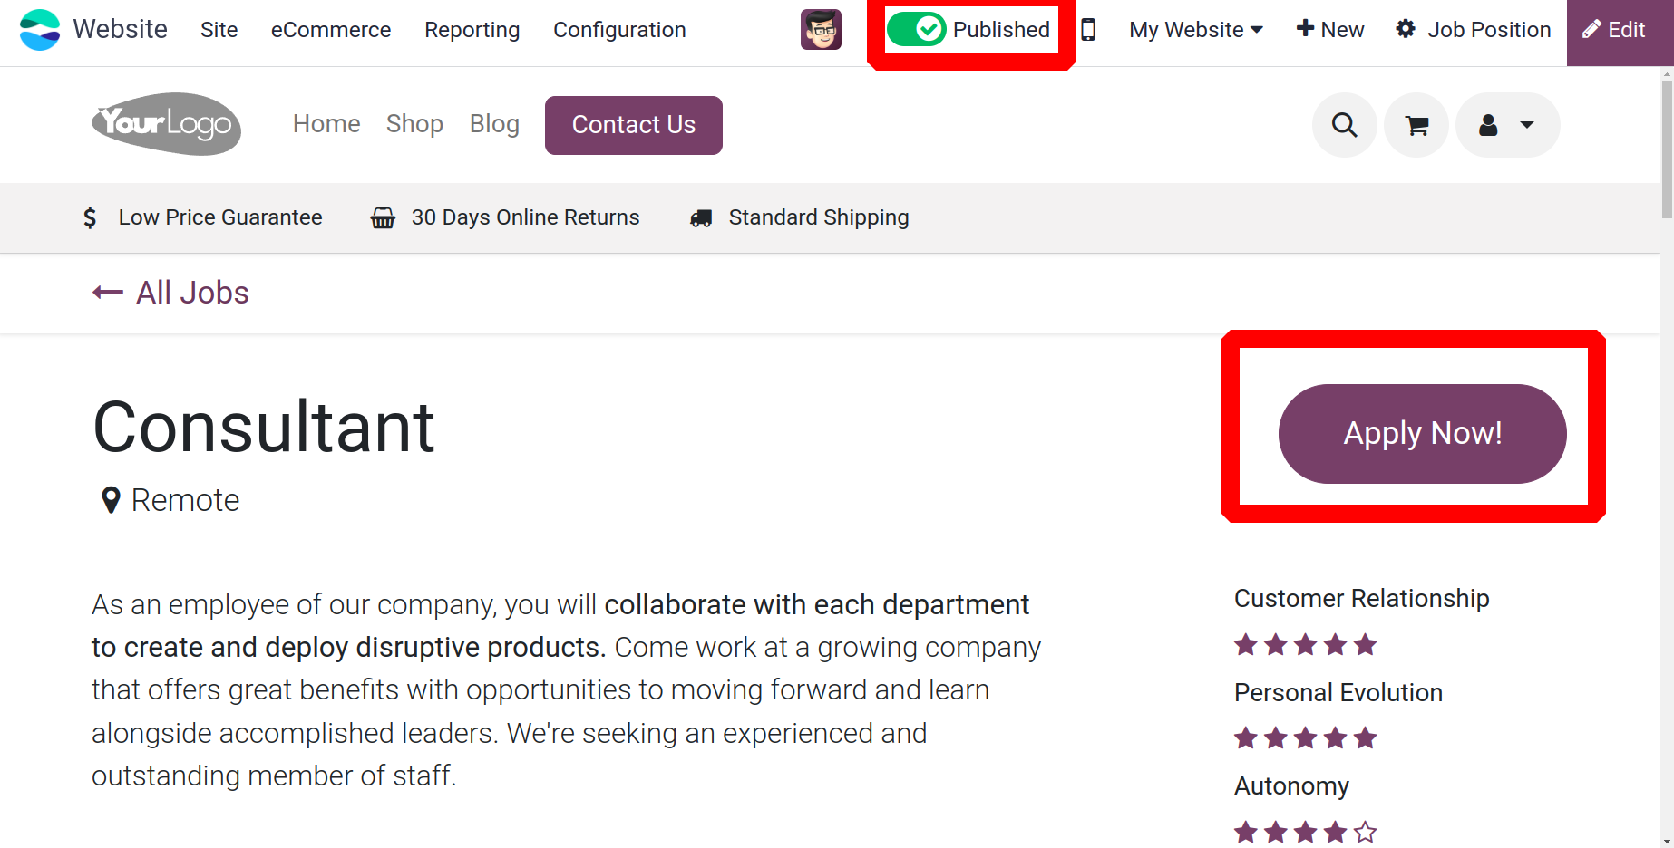Viewport: 1674px width, 848px height.
Task: Open the Configuration menu
Action: coord(619,30)
